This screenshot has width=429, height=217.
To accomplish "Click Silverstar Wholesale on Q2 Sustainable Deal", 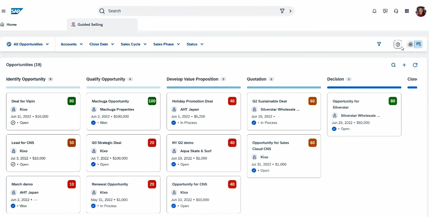I will tap(280, 109).
